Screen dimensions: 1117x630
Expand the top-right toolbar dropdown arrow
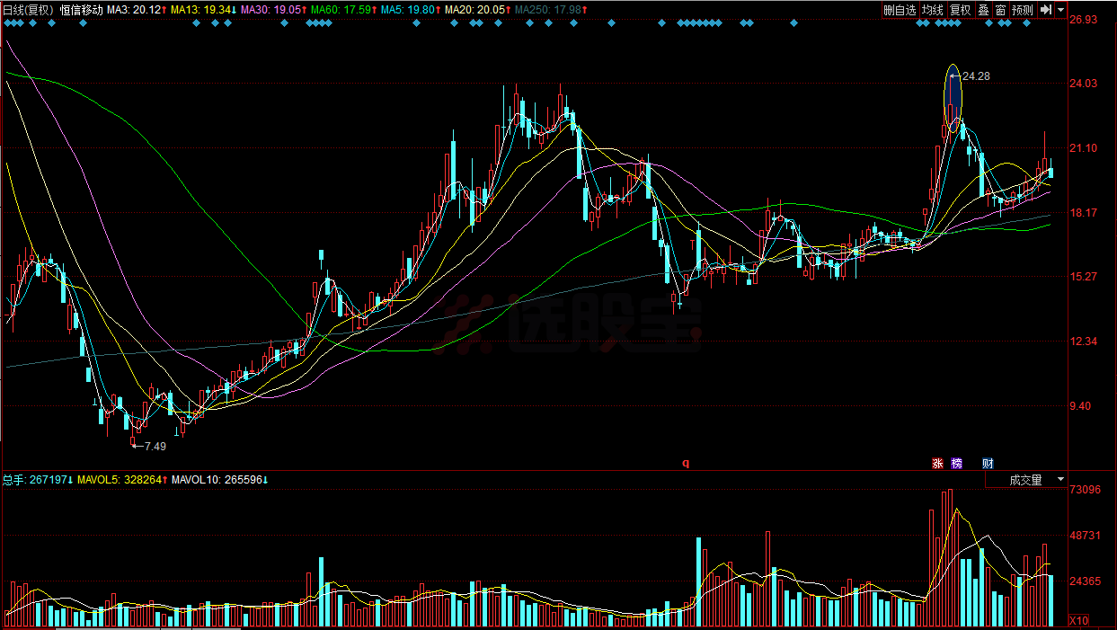pos(1060,10)
